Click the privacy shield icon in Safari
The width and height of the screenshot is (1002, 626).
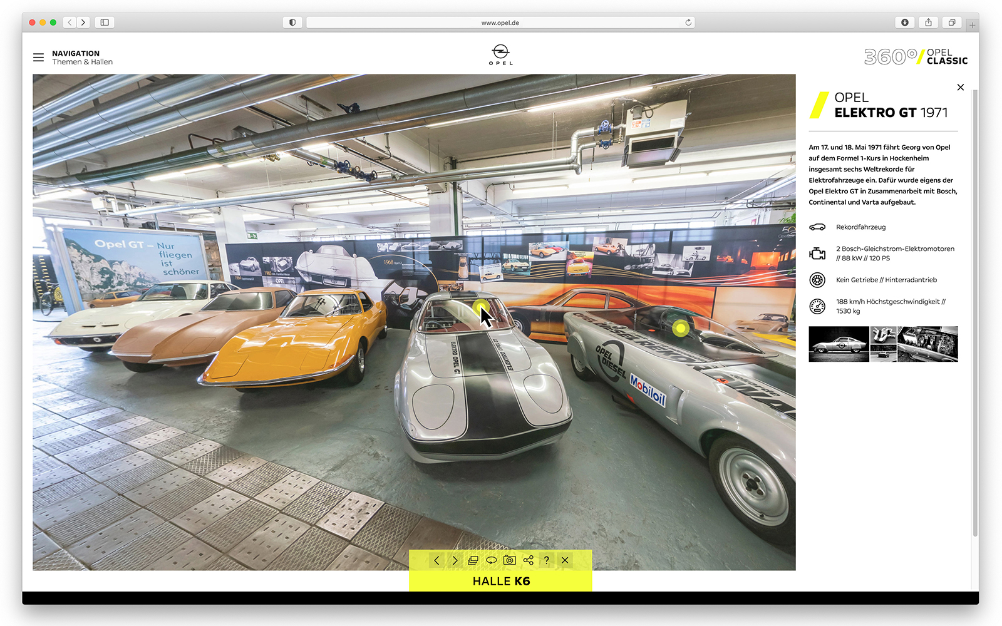coord(292,23)
